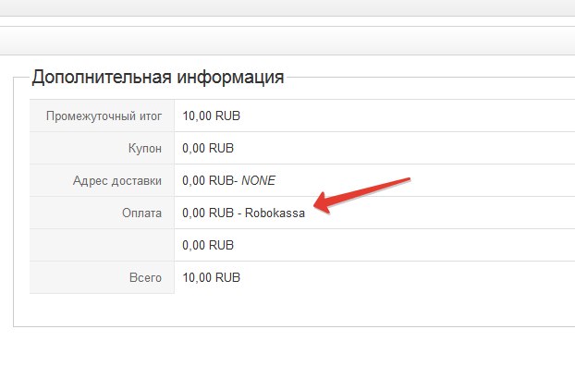Click the 'Дополнительная информация' heading

click(x=158, y=78)
